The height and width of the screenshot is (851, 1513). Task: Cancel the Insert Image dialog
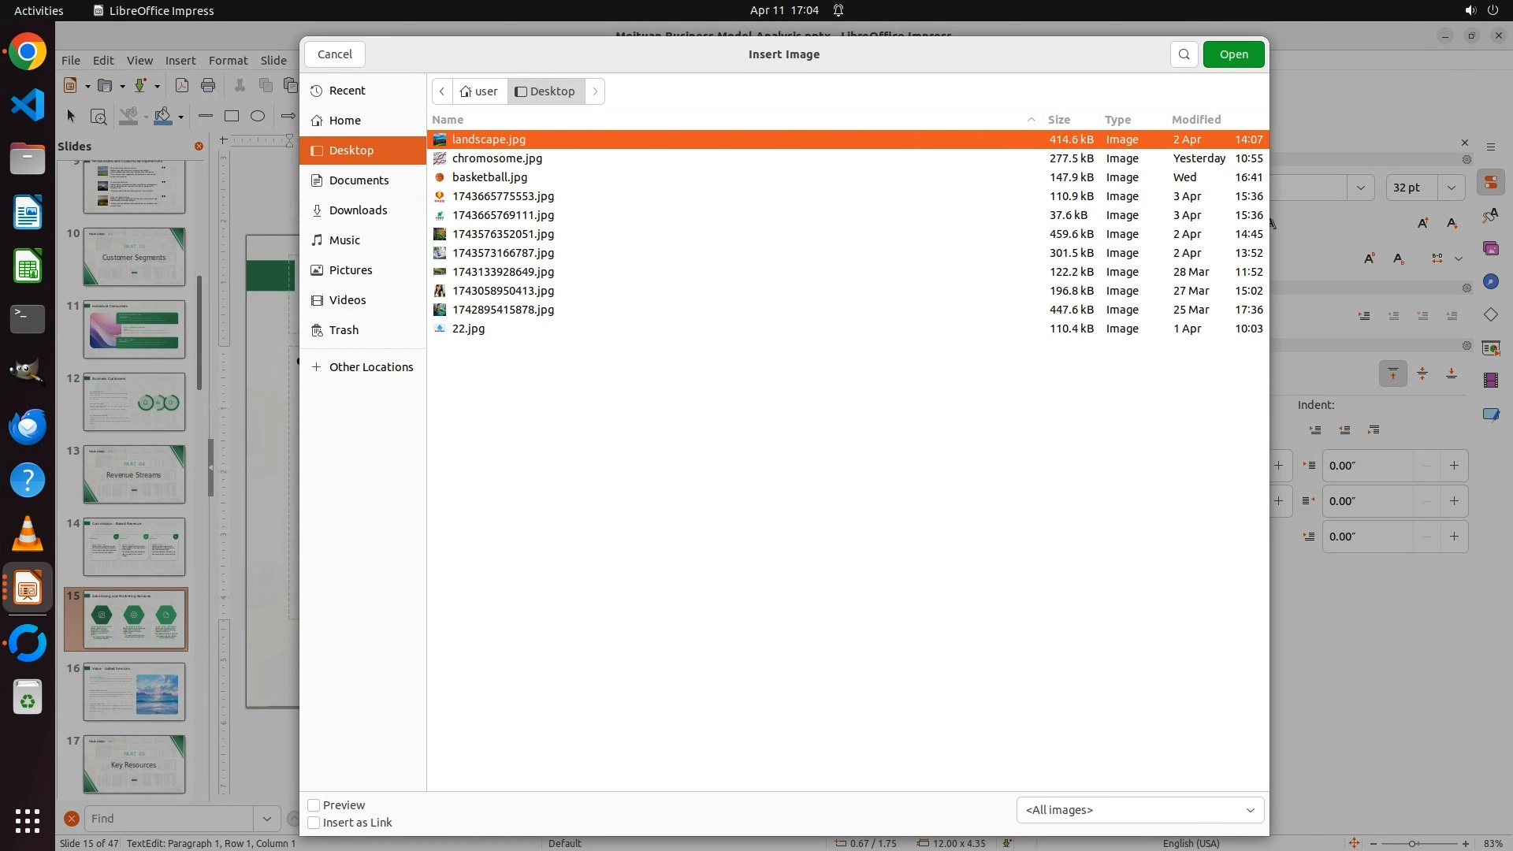pyautogui.click(x=335, y=54)
